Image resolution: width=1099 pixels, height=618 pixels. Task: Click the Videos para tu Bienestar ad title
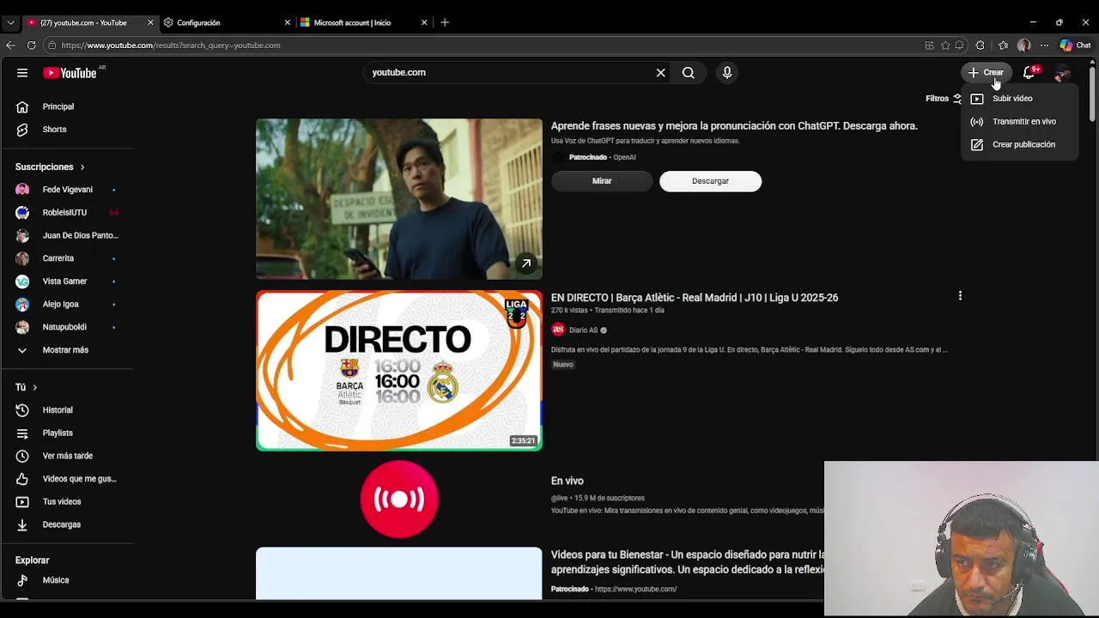pyautogui.click(x=688, y=562)
